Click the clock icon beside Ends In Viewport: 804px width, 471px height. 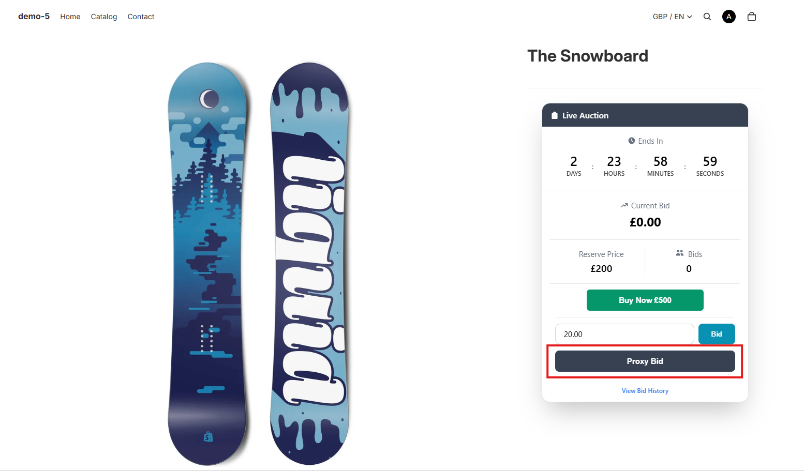pyautogui.click(x=631, y=141)
